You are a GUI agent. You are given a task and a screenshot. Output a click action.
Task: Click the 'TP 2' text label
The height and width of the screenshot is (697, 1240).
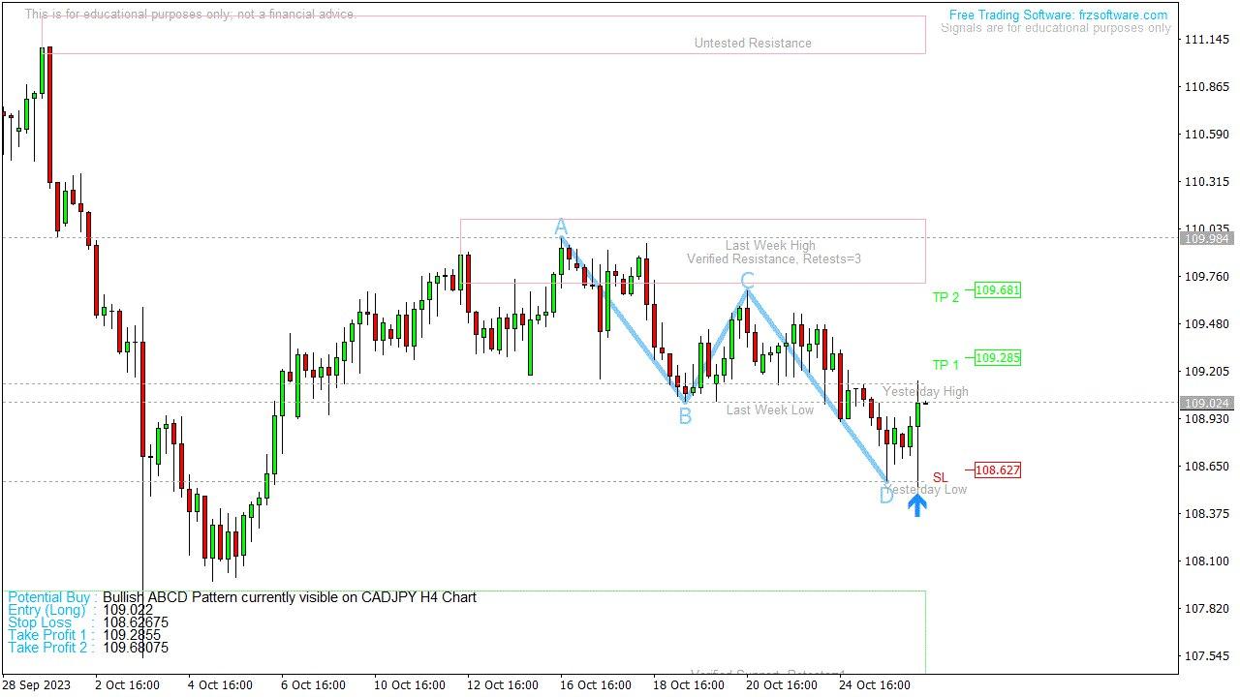pyautogui.click(x=945, y=297)
